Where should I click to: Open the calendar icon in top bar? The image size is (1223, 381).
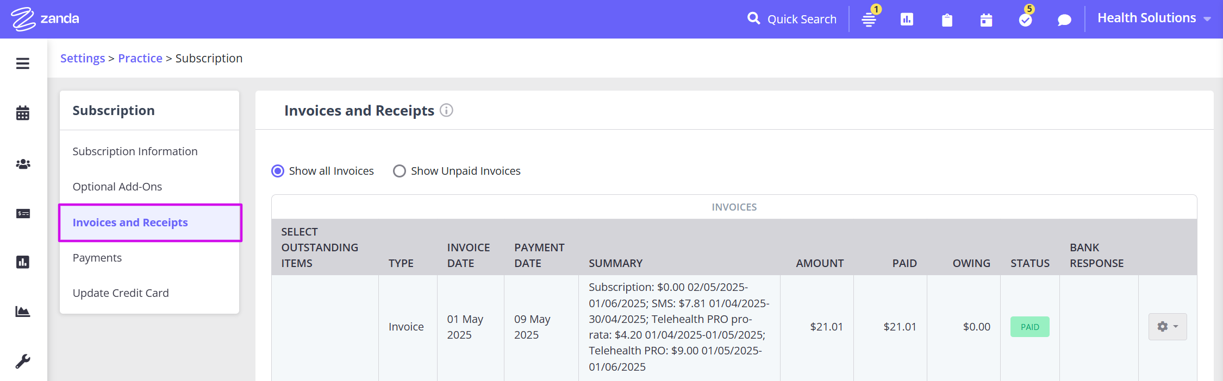986,20
